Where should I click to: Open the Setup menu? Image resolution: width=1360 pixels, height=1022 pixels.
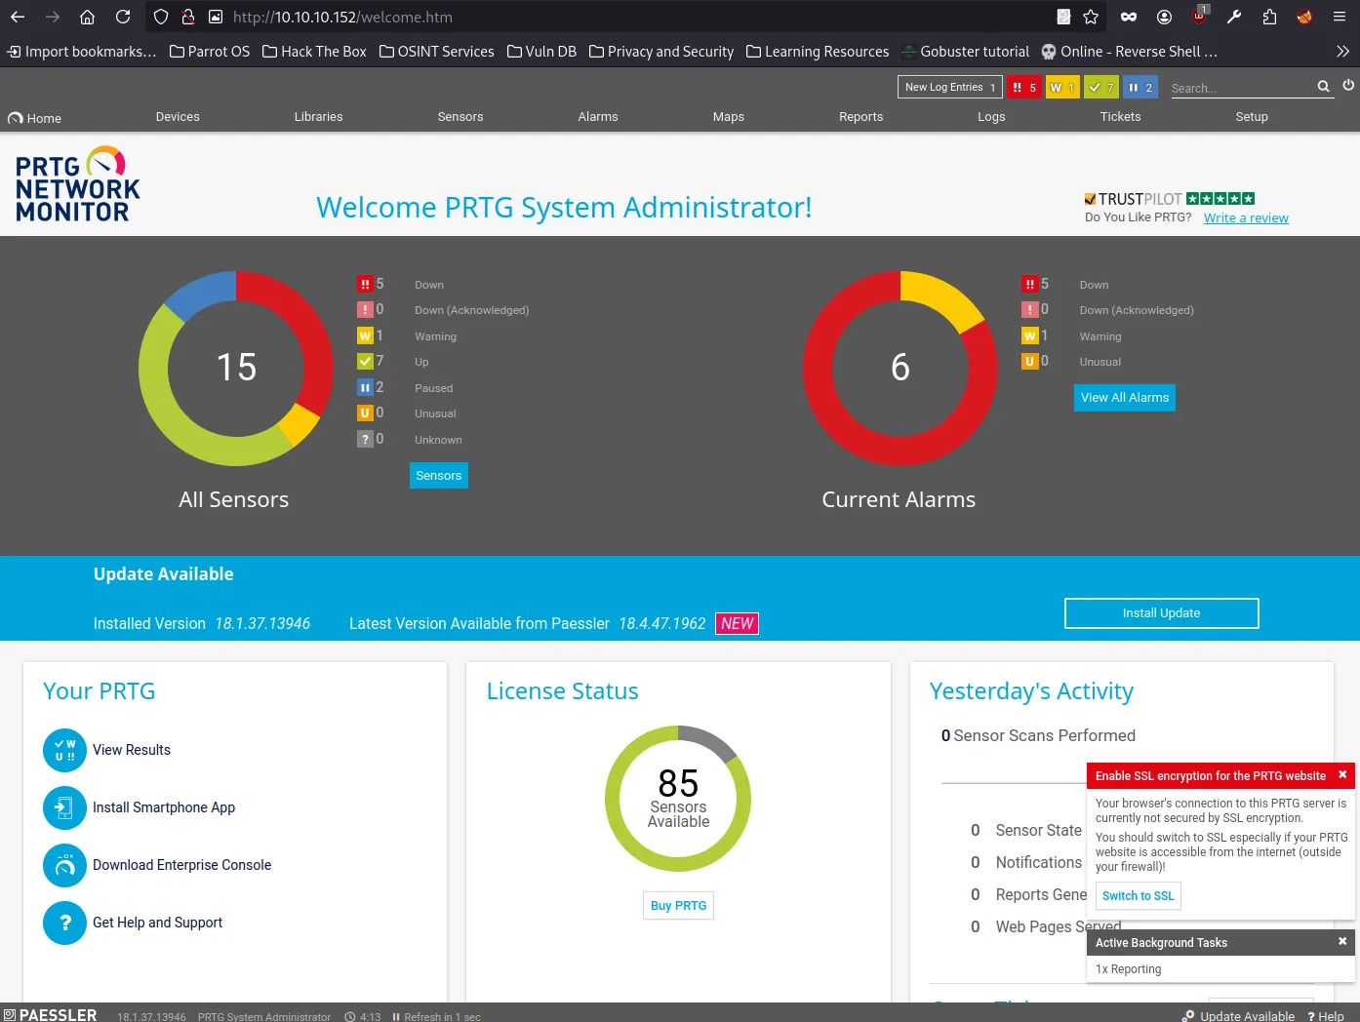pyautogui.click(x=1252, y=117)
